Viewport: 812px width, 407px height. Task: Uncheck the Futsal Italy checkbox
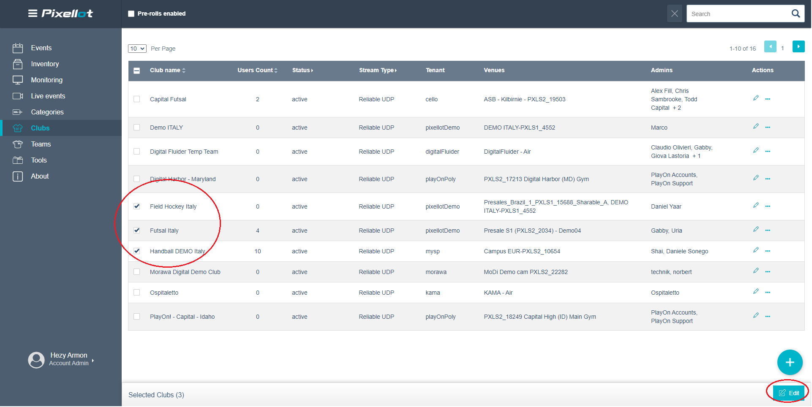click(137, 231)
